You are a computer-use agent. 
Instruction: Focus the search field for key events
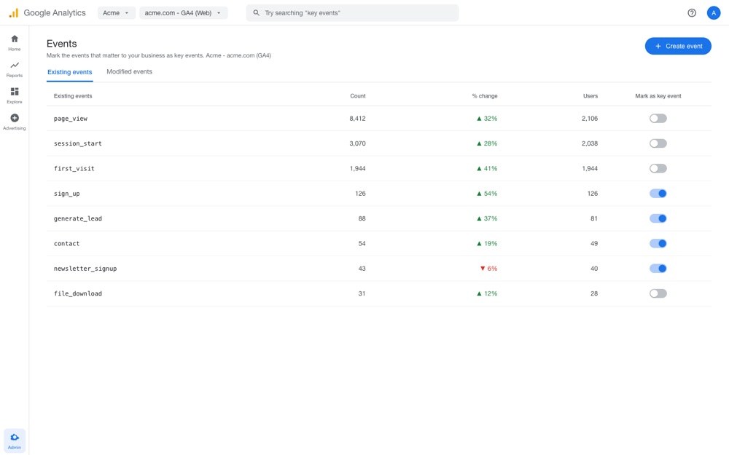click(352, 13)
